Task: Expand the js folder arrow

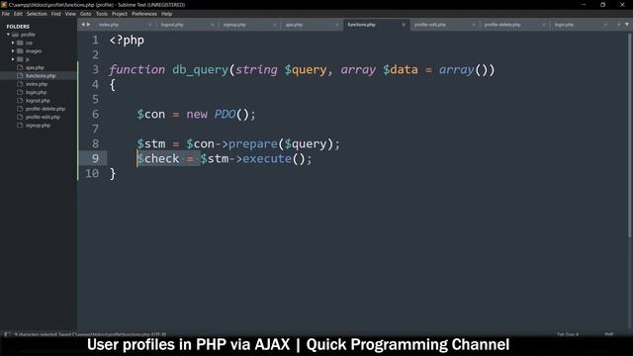Action: [x=13, y=59]
